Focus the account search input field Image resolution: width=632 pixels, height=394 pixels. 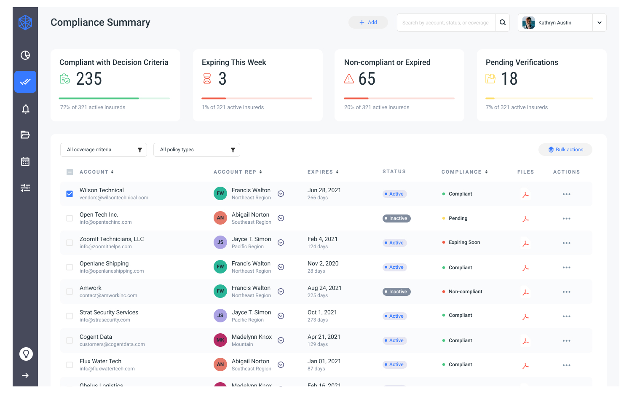tap(446, 23)
